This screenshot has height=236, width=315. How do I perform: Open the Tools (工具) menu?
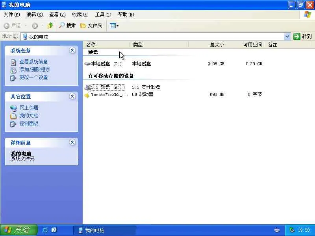103,15
